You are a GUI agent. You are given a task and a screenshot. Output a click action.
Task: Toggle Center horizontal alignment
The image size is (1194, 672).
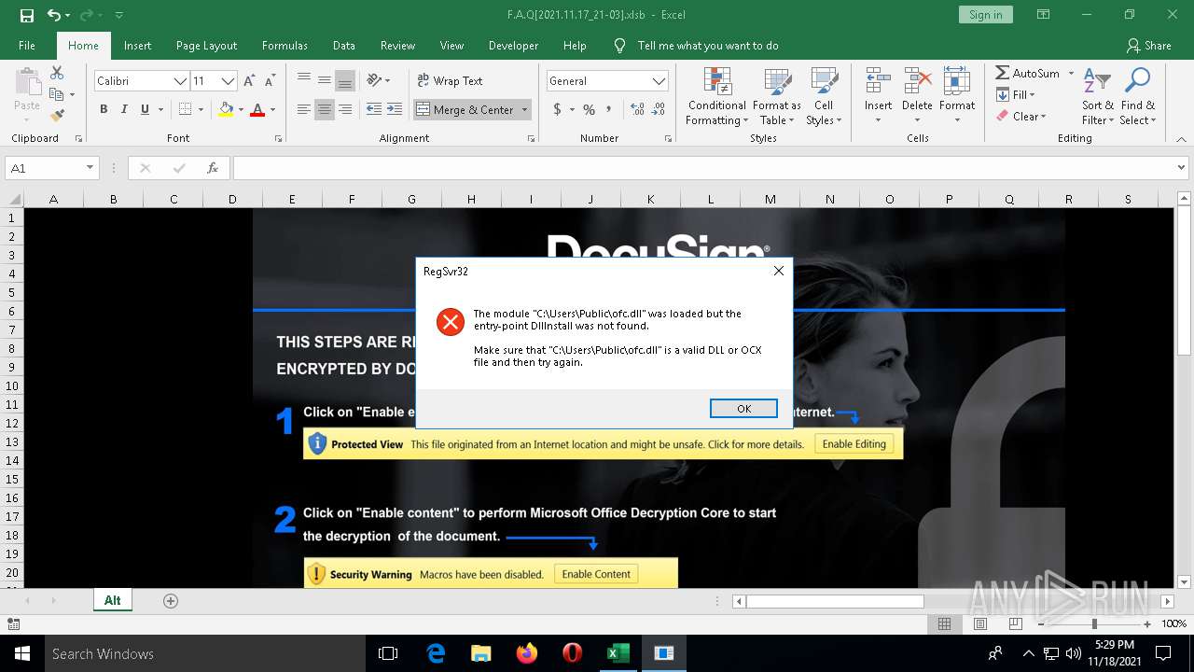325,109
